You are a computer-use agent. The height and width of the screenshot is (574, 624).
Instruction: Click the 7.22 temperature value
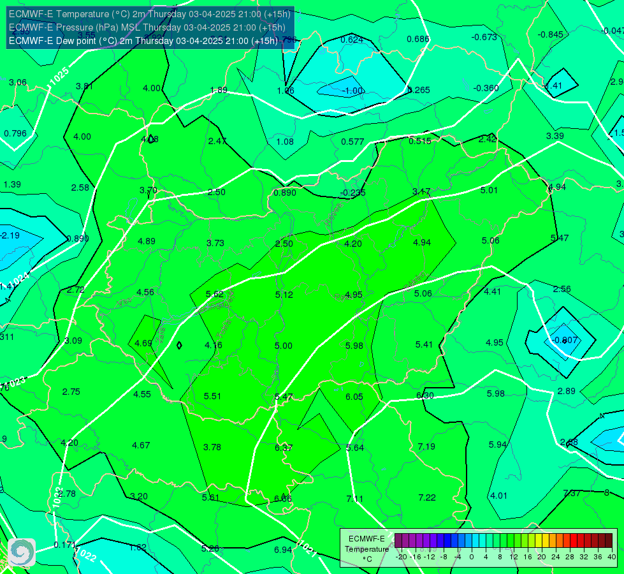427,497
